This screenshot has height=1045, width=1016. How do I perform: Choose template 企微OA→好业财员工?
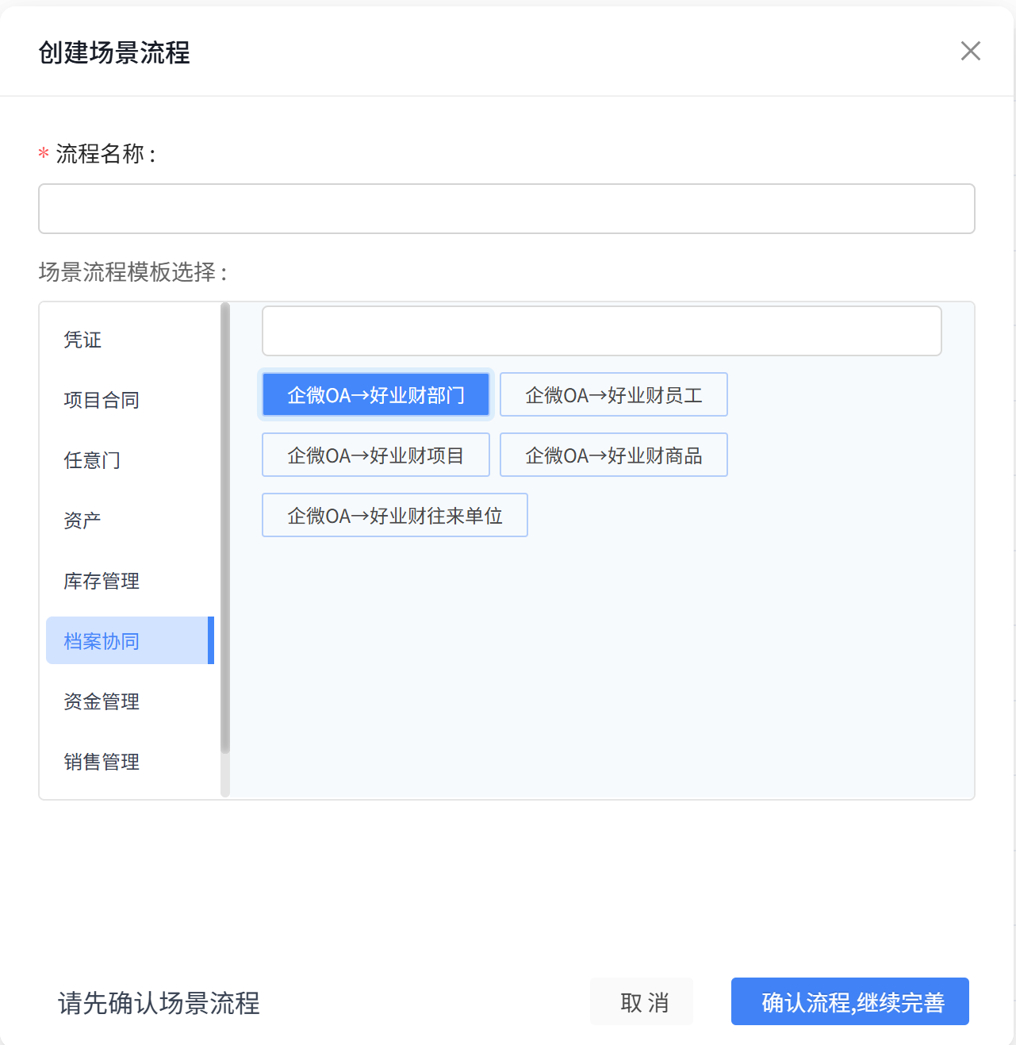(613, 395)
